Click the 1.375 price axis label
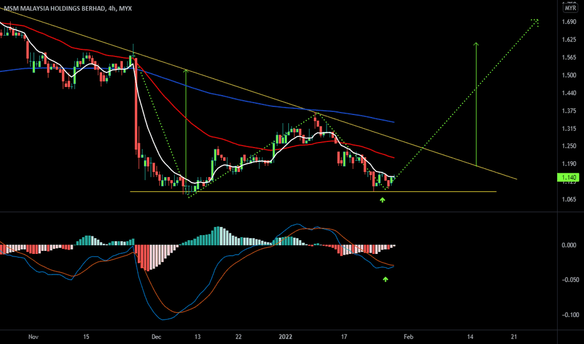Screen dimensions: 584x344 pos(569,111)
